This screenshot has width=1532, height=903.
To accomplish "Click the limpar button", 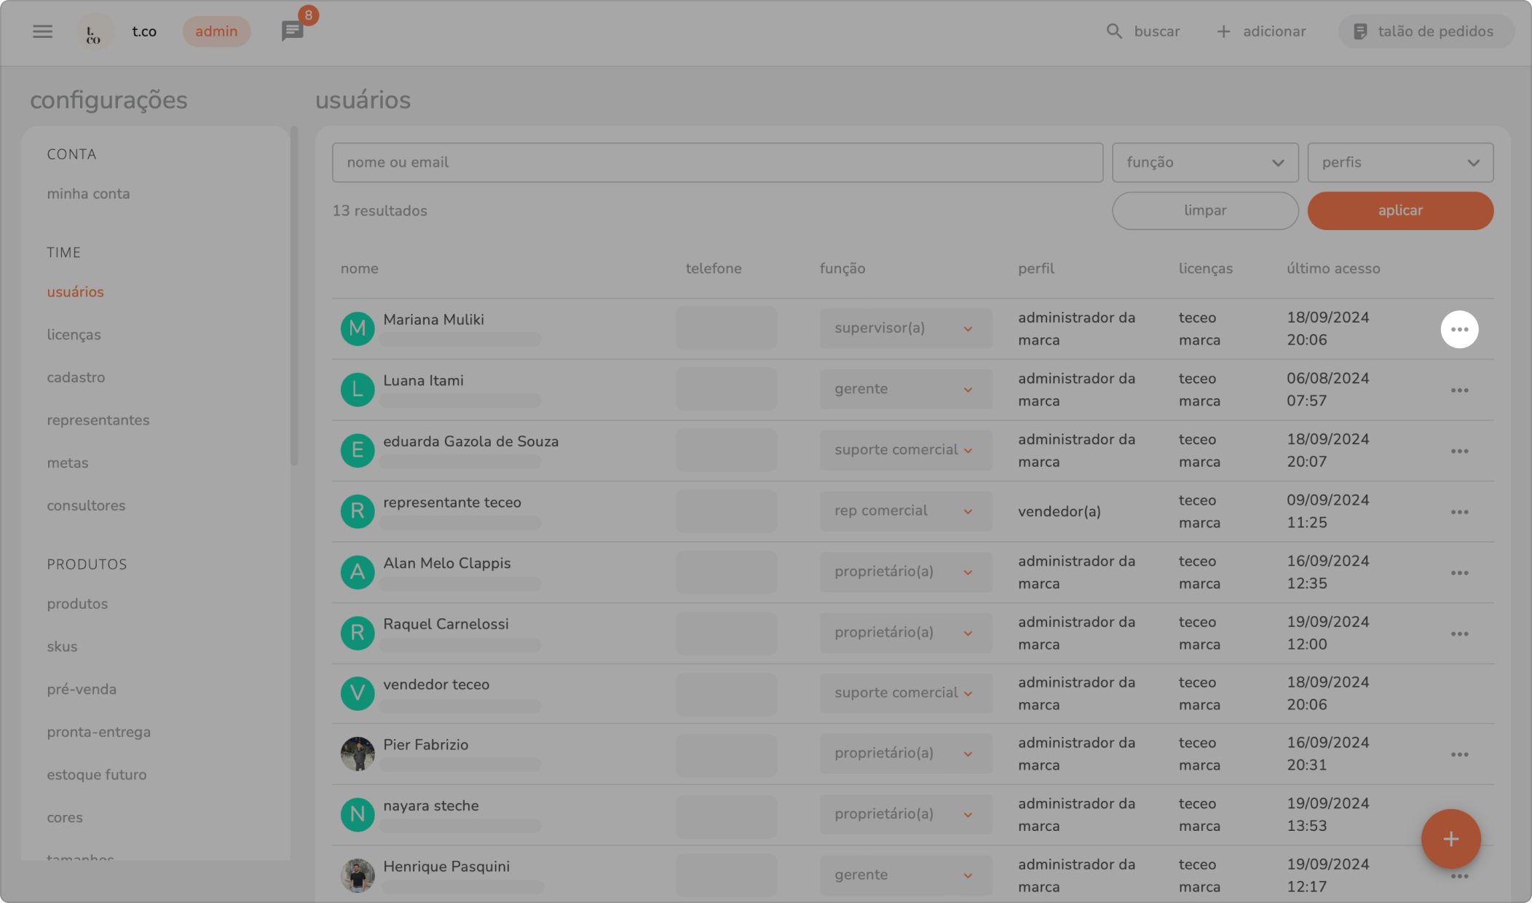I will tap(1204, 210).
